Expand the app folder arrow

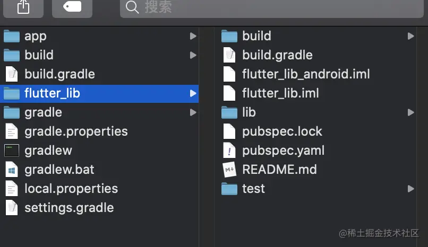coord(193,36)
